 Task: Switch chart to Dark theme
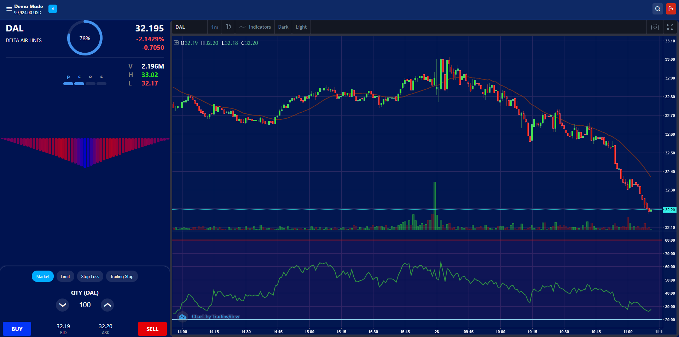[x=283, y=27]
